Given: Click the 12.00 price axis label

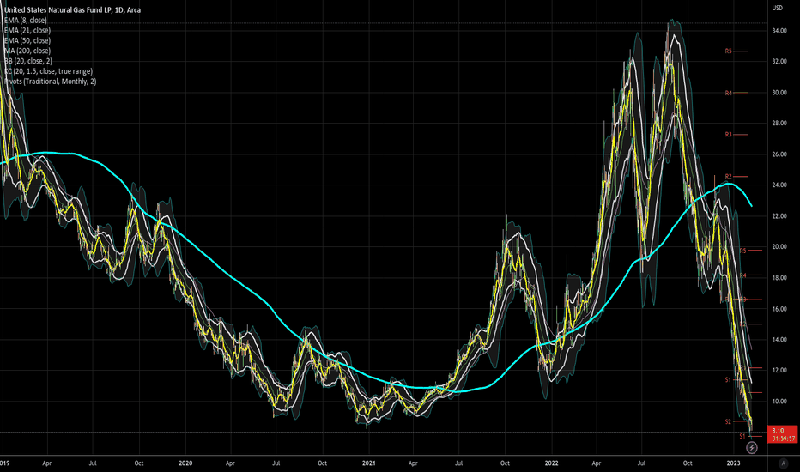Looking at the screenshot, I should (779, 370).
